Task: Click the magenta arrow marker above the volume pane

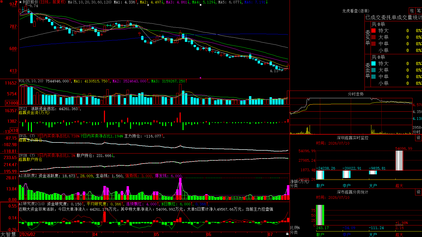Action: [x=200, y=78]
